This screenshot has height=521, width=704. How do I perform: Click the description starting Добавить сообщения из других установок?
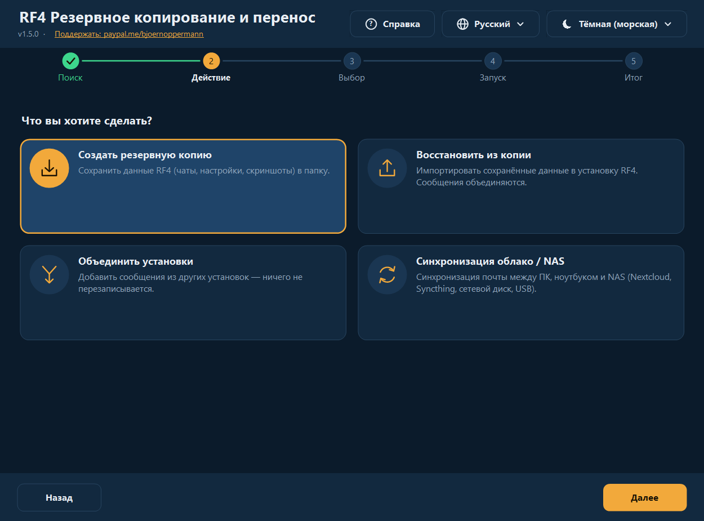click(190, 283)
